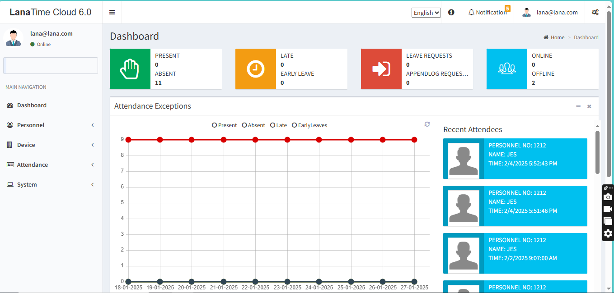Expand the System menu chevron

click(93, 185)
